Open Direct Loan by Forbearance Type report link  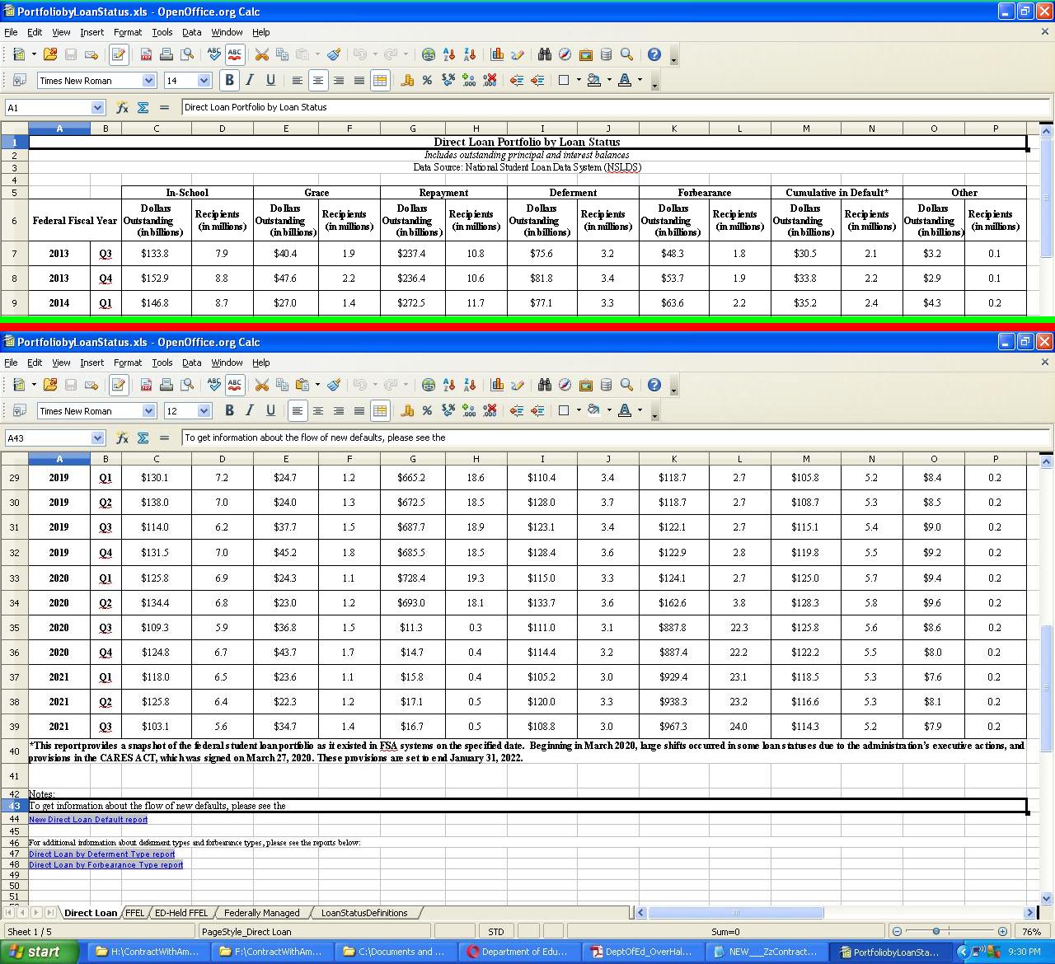pyautogui.click(x=105, y=865)
